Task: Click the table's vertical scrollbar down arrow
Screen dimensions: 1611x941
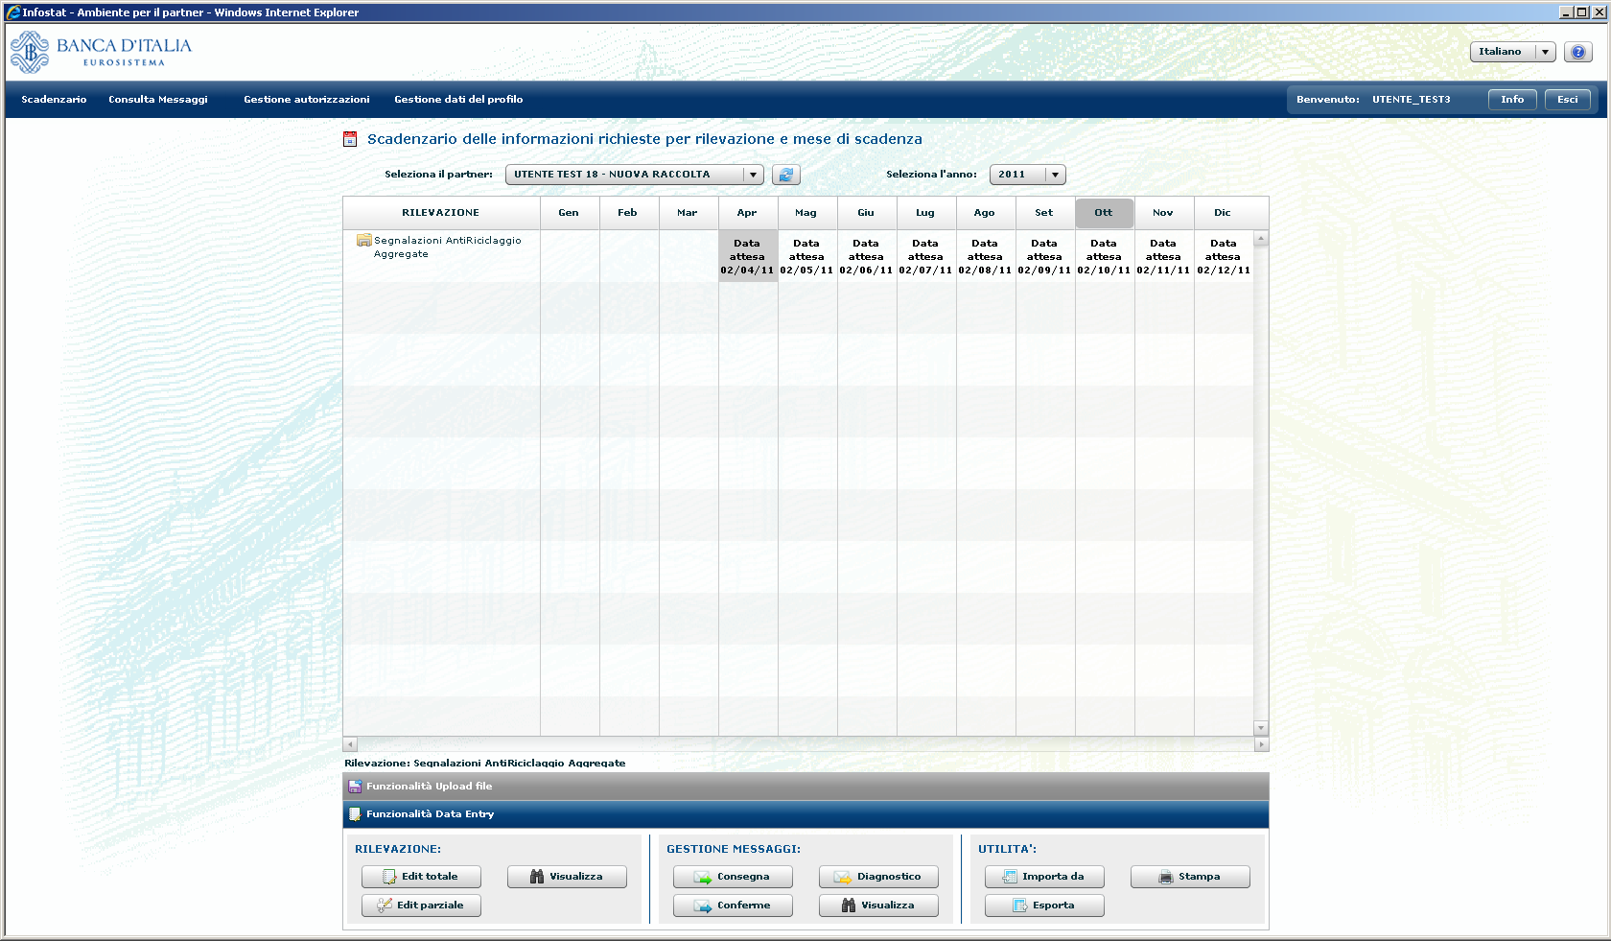Action: (1261, 728)
